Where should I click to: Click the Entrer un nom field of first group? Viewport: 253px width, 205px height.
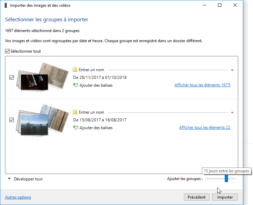92,70
